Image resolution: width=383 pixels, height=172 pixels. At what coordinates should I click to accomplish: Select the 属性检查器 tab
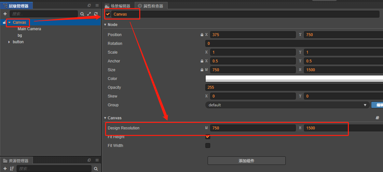151,6
